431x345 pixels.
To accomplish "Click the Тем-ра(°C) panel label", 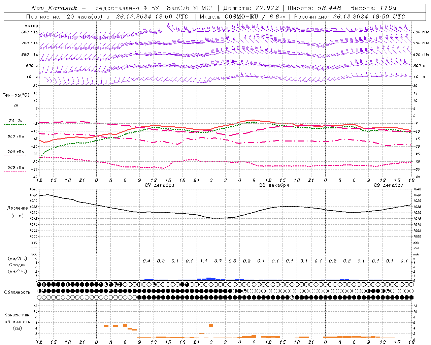I will [16, 95].
